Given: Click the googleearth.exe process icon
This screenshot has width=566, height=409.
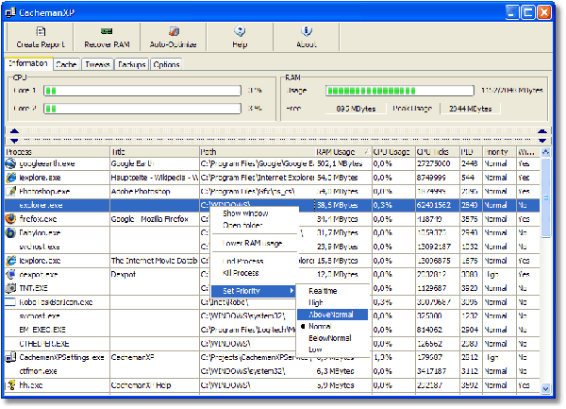Looking at the screenshot, I should point(12,163).
